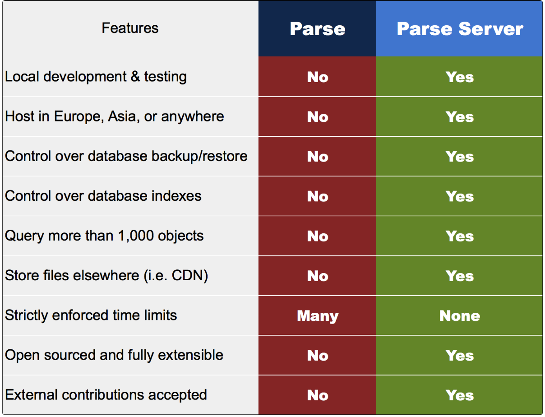The width and height of the screenshot is (545, 417).
Task: Select the Parse column header
Action: coord(317,29)
